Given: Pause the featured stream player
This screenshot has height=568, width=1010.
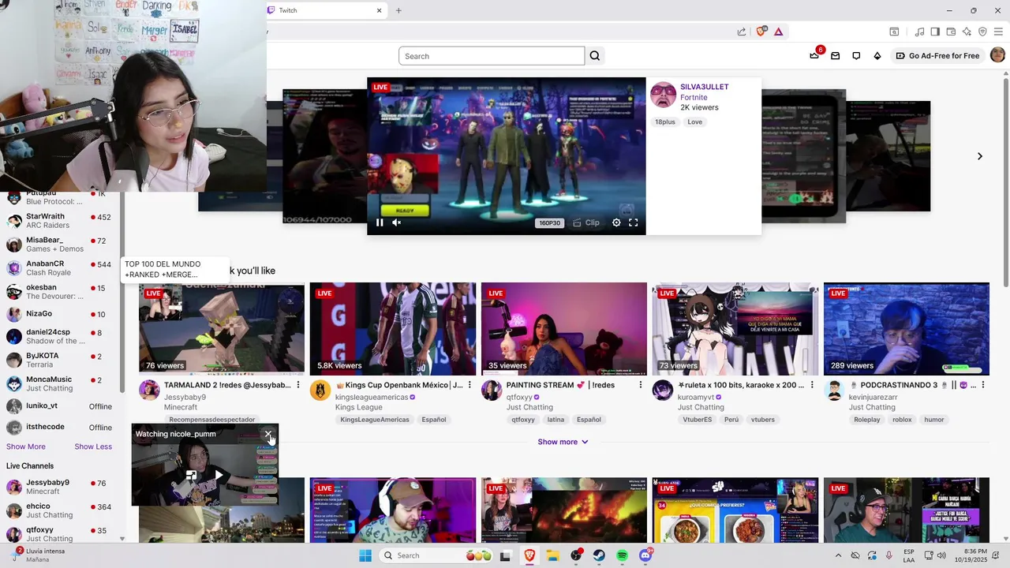Looking at the screenshot, I should pos(380,222).
